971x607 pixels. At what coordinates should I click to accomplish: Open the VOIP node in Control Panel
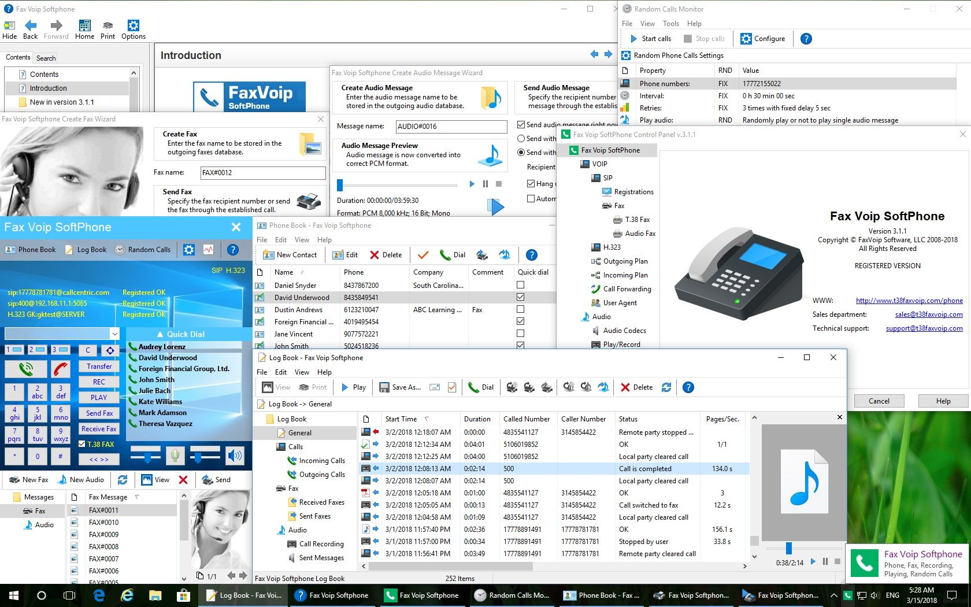[594, 164]
